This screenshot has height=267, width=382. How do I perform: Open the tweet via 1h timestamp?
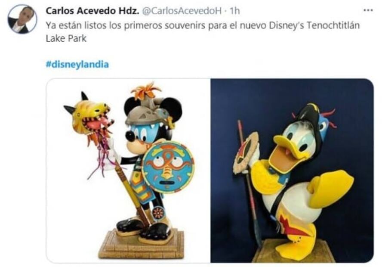(x=235, y=11)
